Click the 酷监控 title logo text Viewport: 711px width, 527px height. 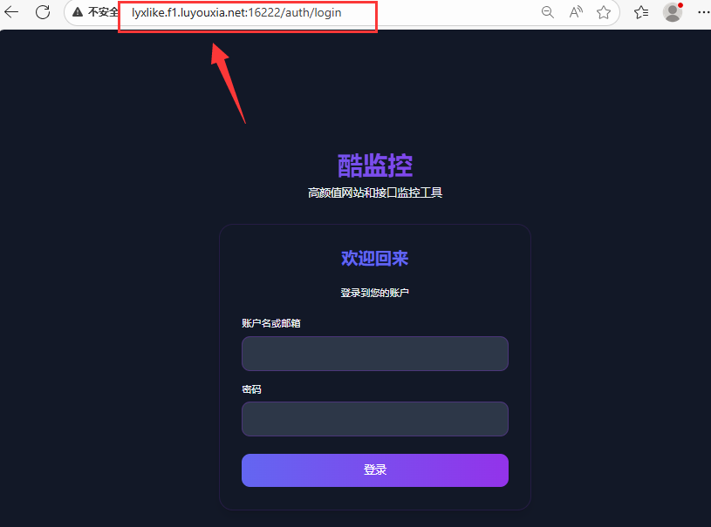coord(375,166)
